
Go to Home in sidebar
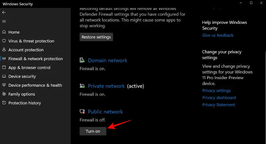(14, 32)
